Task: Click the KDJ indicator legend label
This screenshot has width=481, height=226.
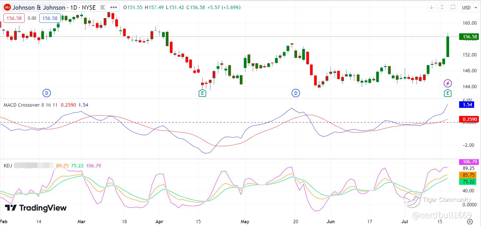Action: point(8,166)
